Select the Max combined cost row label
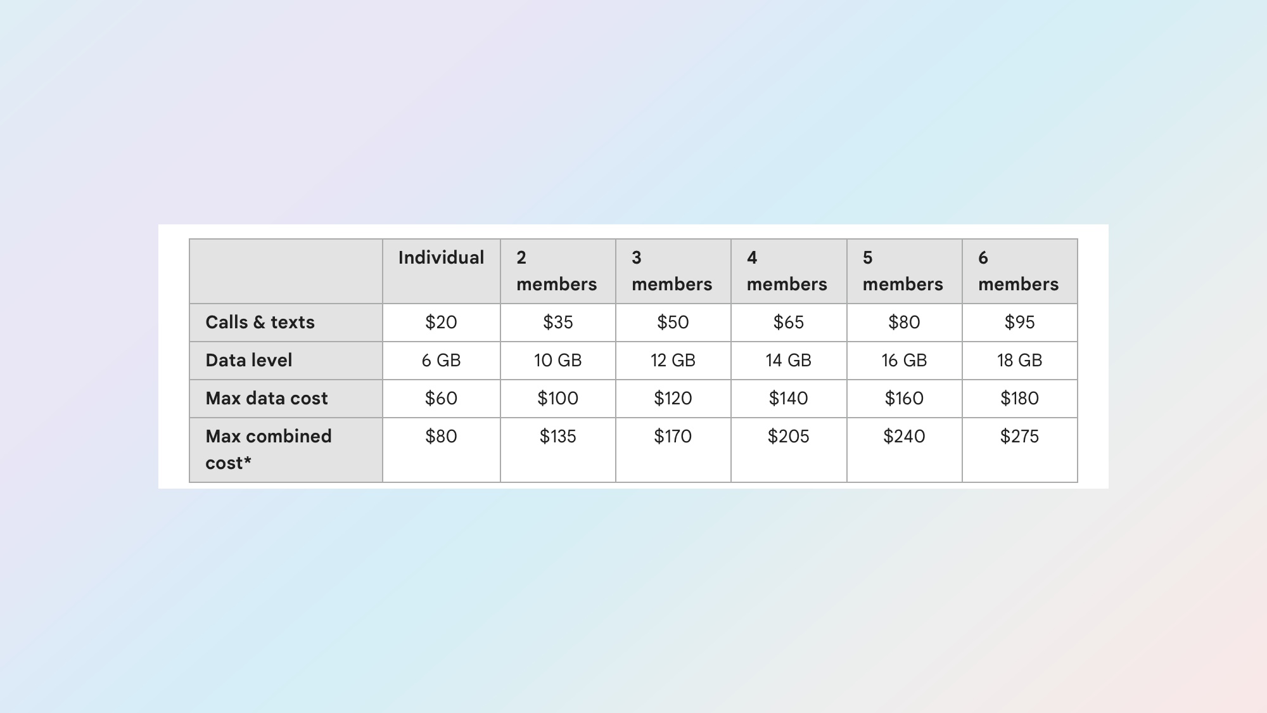The image size is (1267, 713). pyautogui.click(x=268, y=449)
